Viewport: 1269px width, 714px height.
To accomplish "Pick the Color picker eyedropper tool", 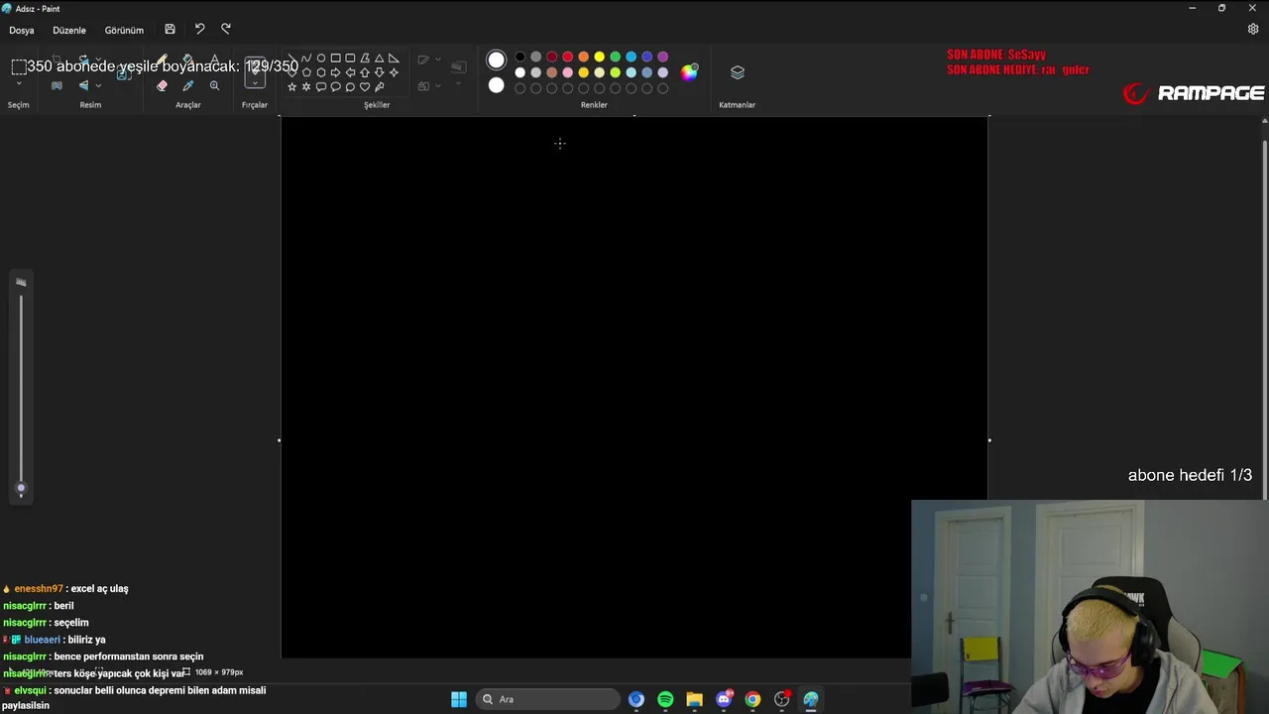I will [x=188, y=85].
